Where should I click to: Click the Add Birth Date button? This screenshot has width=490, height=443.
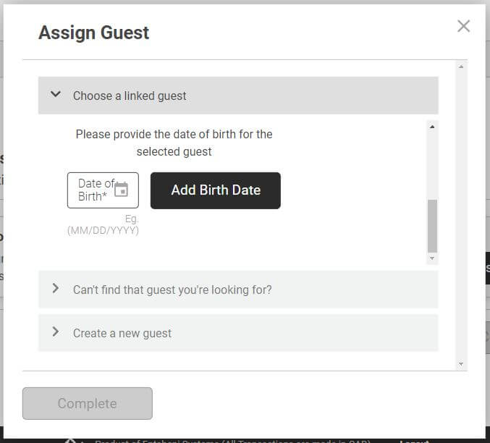(x=215, y=190)
